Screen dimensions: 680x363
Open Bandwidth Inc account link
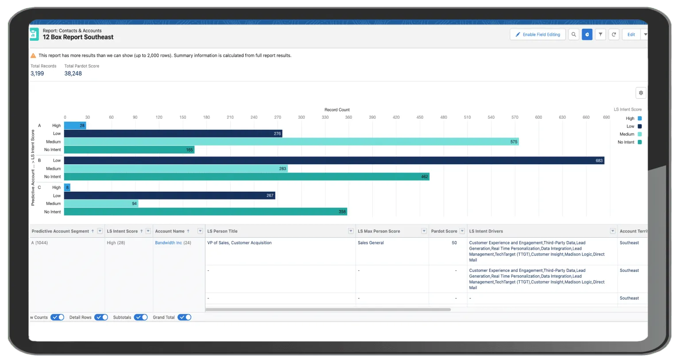pyautogui.click(x=168, y=243)
